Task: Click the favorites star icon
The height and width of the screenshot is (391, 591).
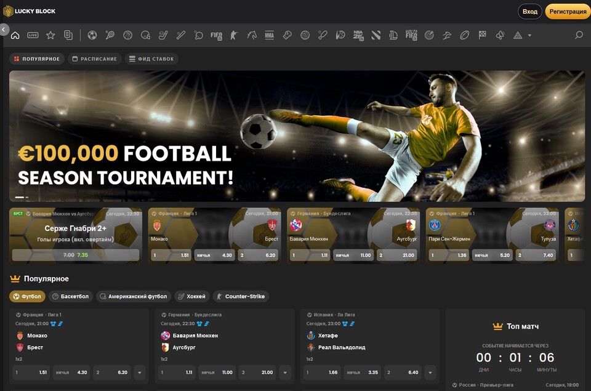Action: [x=50, y=35]
